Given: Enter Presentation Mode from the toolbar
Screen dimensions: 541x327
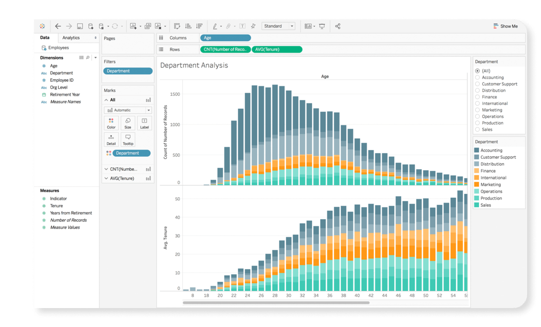Looking at the screenshot, I should click(321, 26).
